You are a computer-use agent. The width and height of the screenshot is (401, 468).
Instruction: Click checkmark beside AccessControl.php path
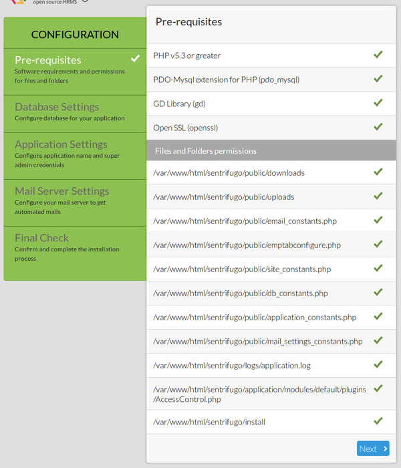tap(378, 388)
